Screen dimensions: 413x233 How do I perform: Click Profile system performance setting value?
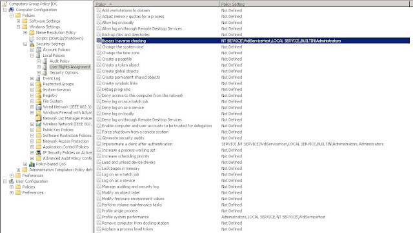pos(273,217)
